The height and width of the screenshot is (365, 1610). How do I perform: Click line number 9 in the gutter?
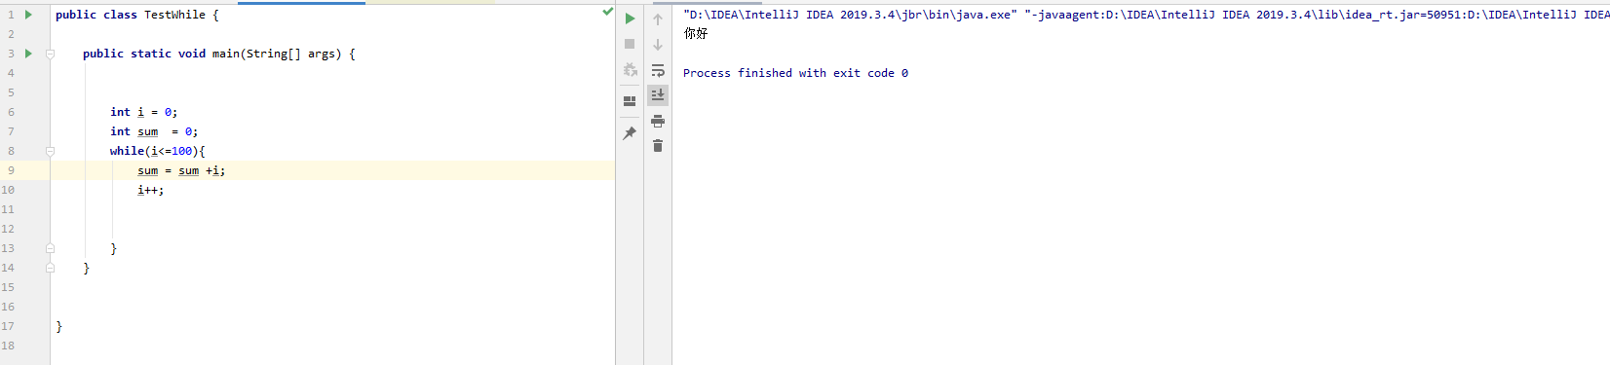tap(12, 170)
